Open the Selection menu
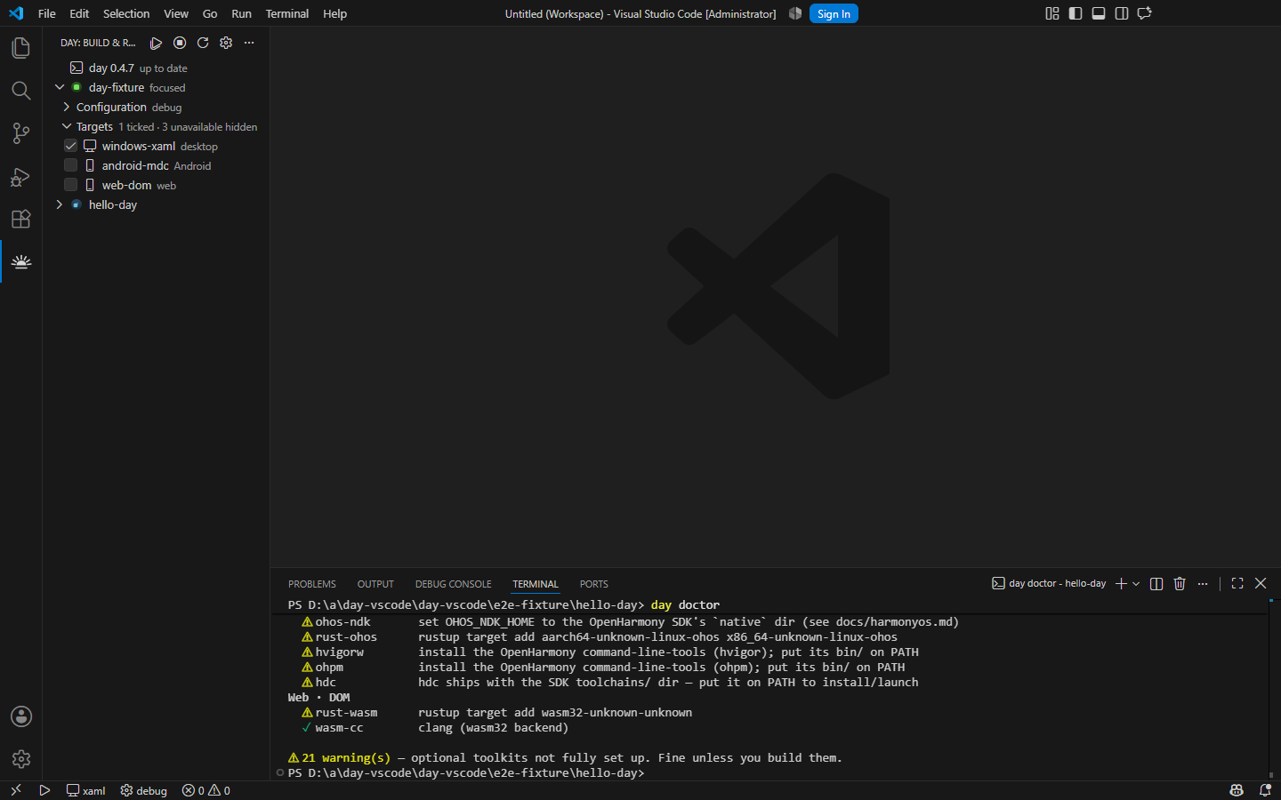1281x800 pixels. (x=126, y=13)
